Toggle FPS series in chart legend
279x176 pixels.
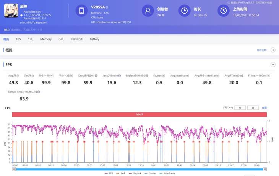[109, 173]
